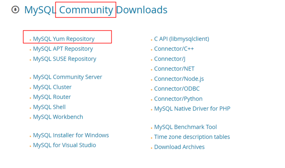285x168 pixels.
Task: Go to MySQL Community Server downloads
Action: tap(67, 77)
